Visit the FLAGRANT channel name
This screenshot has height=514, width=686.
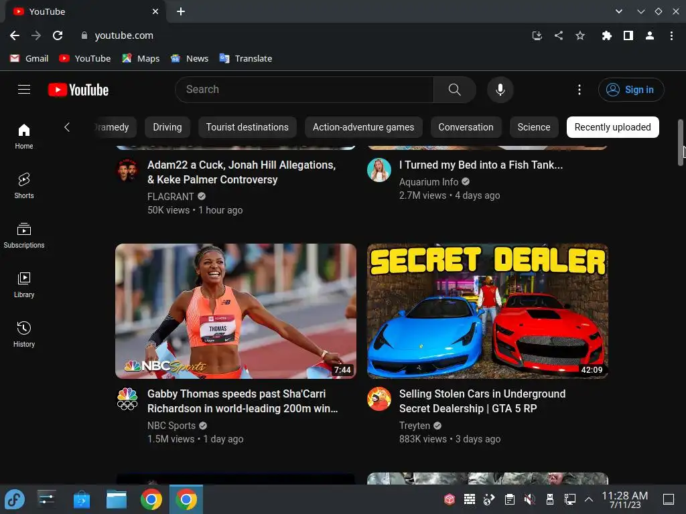(170, 197)
